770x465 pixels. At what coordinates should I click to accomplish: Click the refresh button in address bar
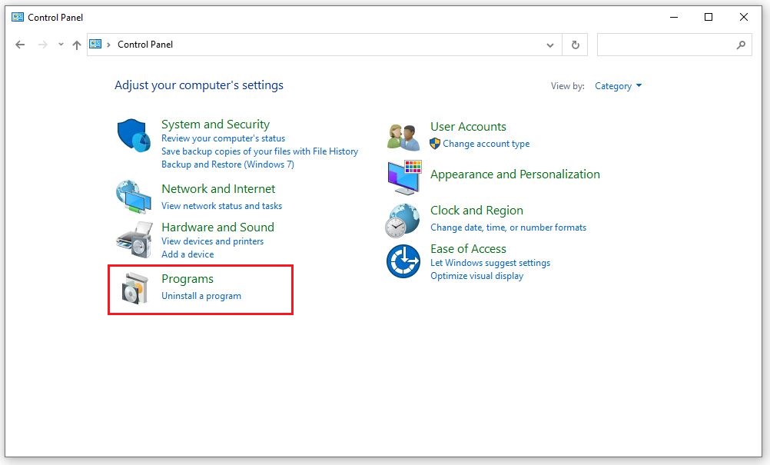point(575,45)
